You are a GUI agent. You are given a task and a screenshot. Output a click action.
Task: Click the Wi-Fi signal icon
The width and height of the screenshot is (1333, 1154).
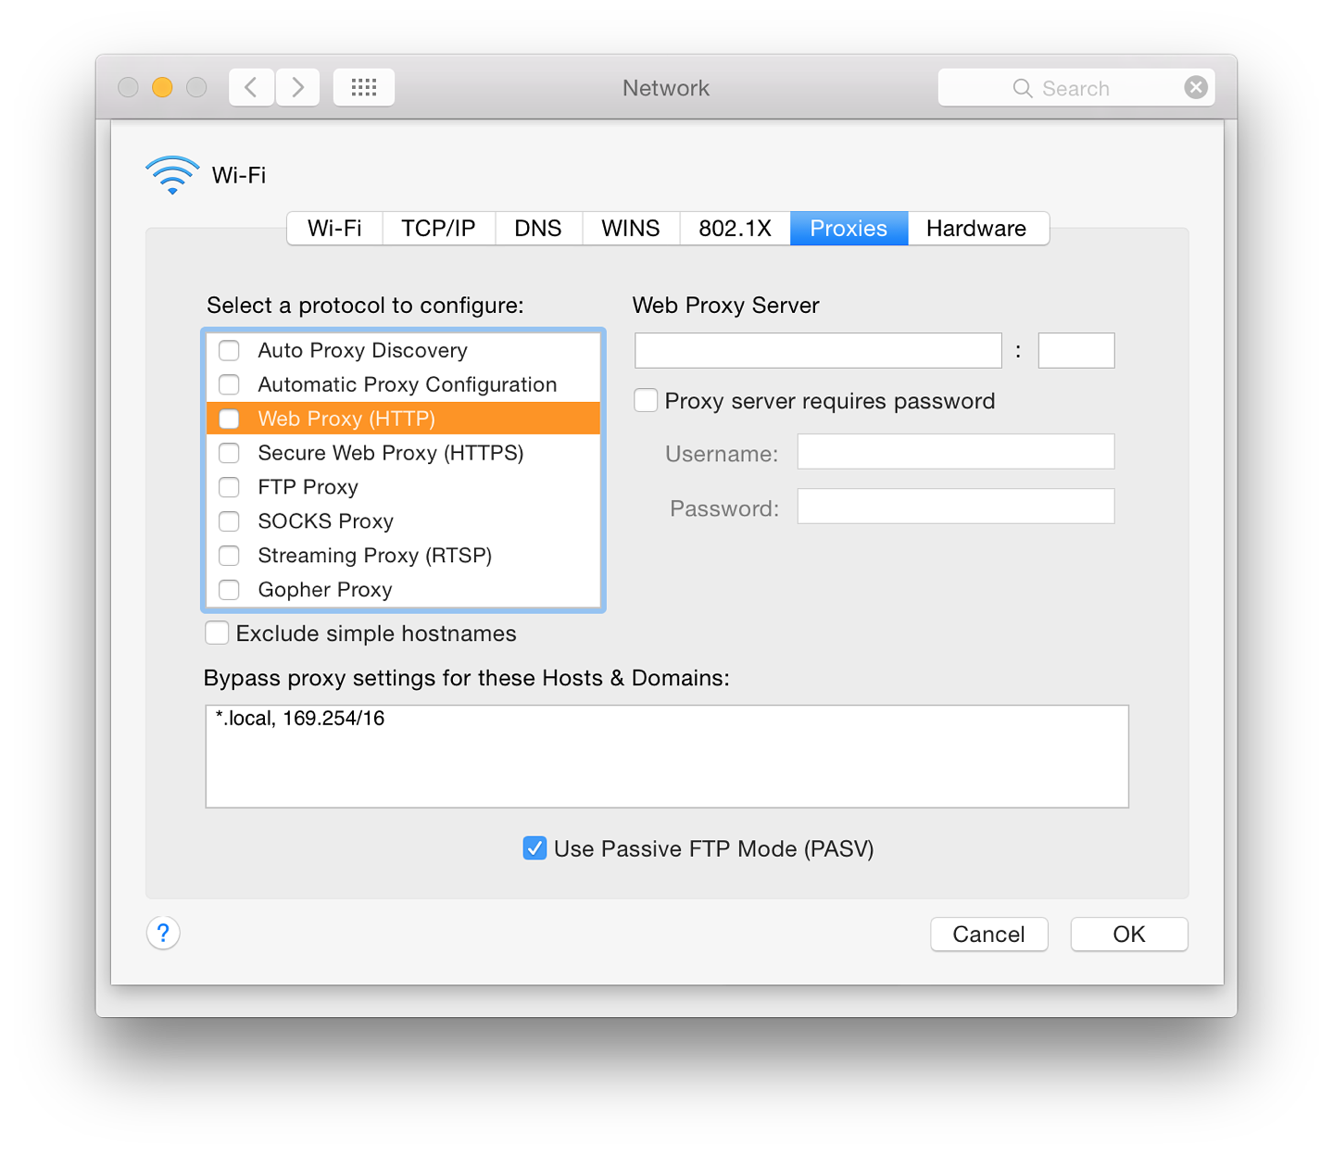(x=172, y=175)
